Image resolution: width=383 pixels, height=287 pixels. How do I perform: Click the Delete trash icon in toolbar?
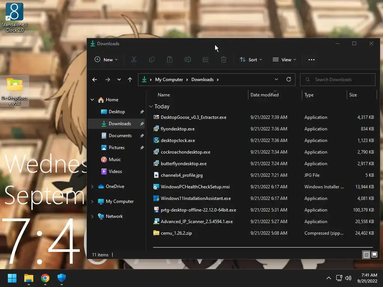click(x=224, y=59)
